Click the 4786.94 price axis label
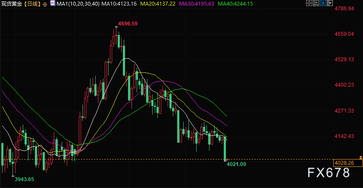The height and width of the screenshot is (188, 363). click(344, 9)
